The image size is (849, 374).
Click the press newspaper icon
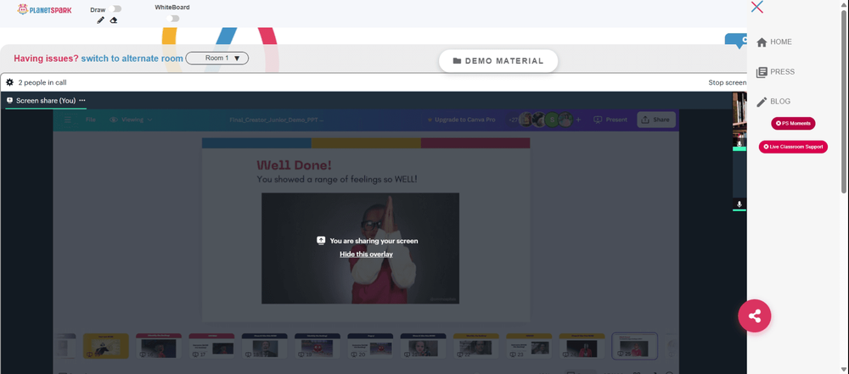[762, 72]
